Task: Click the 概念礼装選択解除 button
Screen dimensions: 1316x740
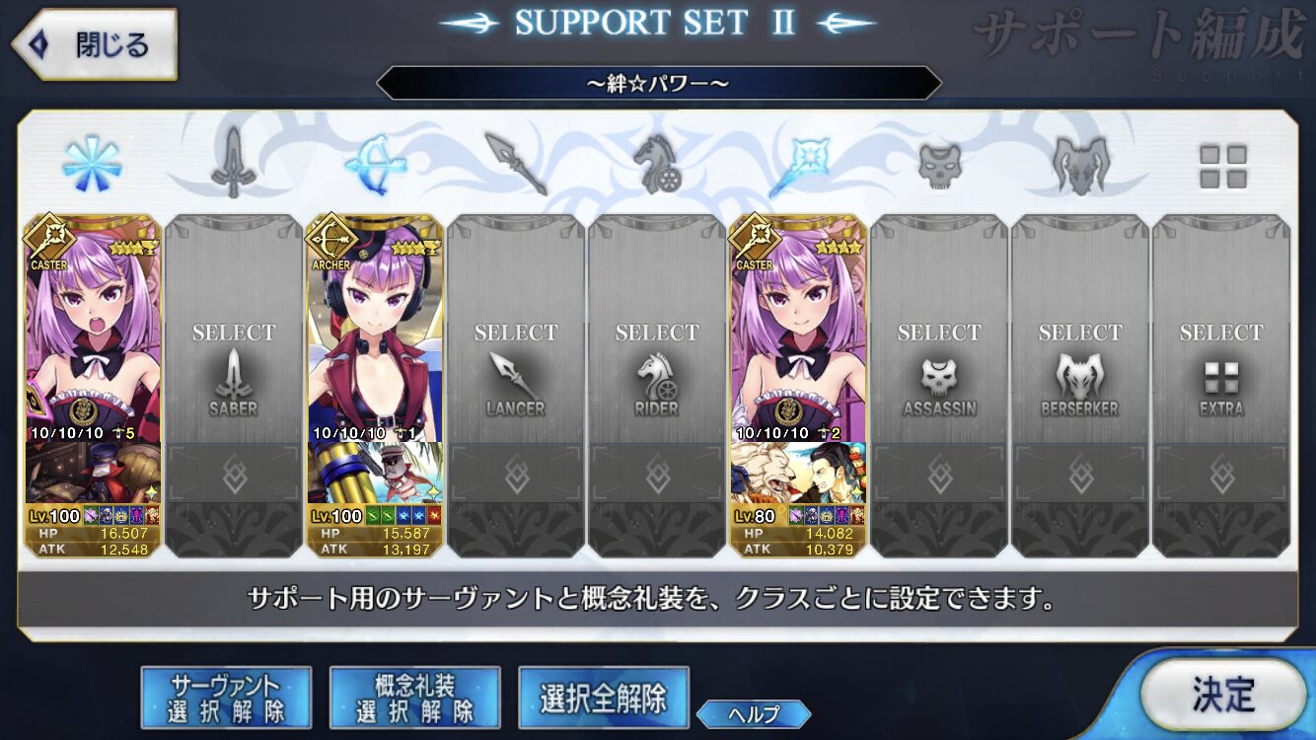Action: [414, 698]
